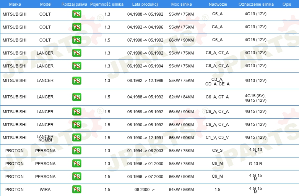Click the petrol icon in the LANCER KOMBI row

pyautogui.click(x=76, y=137)
